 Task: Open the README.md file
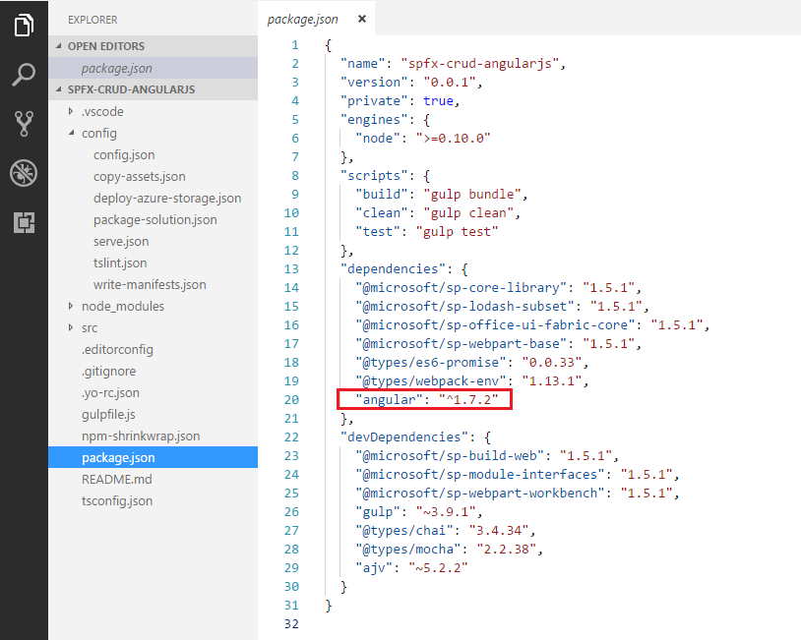click(116, 479)
